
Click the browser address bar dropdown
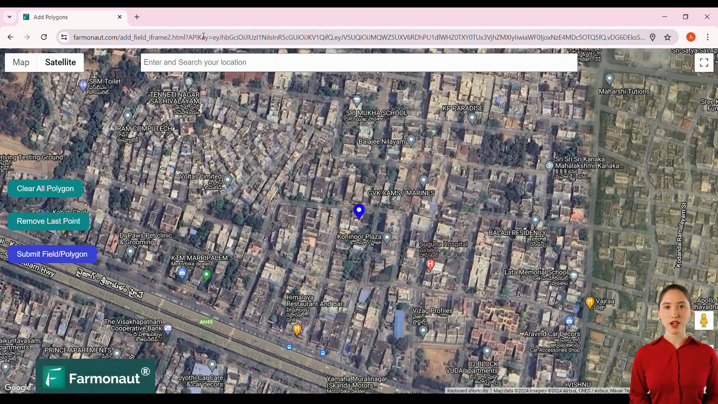pos(9,17)
